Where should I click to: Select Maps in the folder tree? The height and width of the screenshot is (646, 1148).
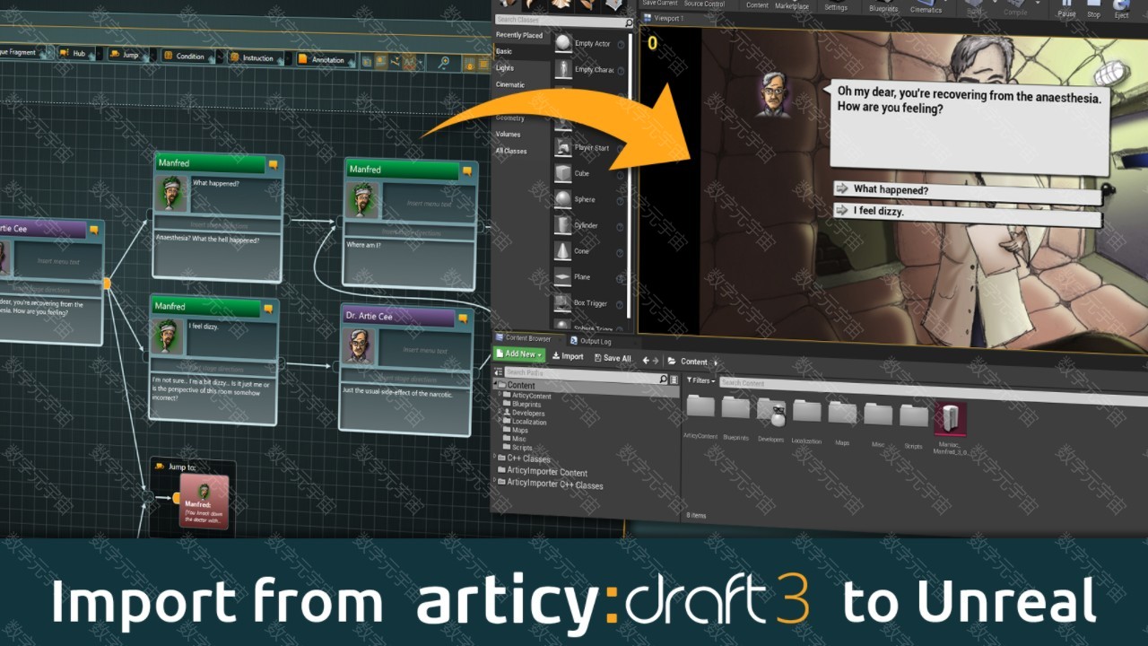click(520, 431)
